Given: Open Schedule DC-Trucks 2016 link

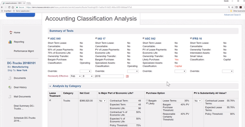Looking at the screenshot, I should click(x=24, y=119).
